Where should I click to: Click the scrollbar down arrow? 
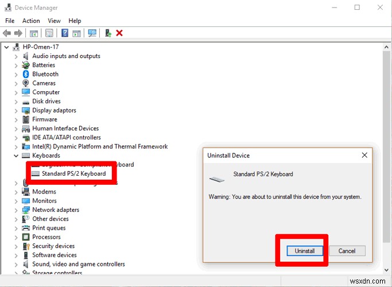tap(386, 270)
